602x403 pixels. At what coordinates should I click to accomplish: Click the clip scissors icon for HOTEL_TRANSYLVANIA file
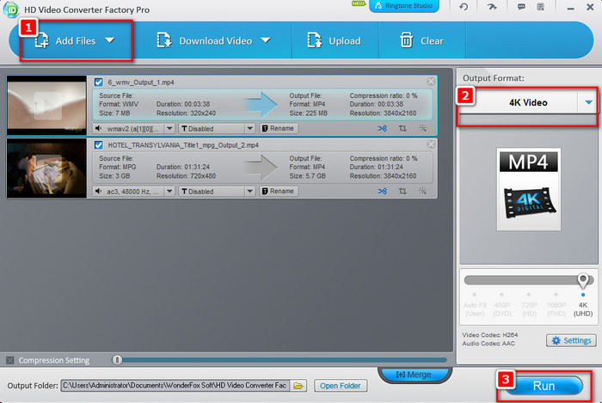[x=382, y=192]
